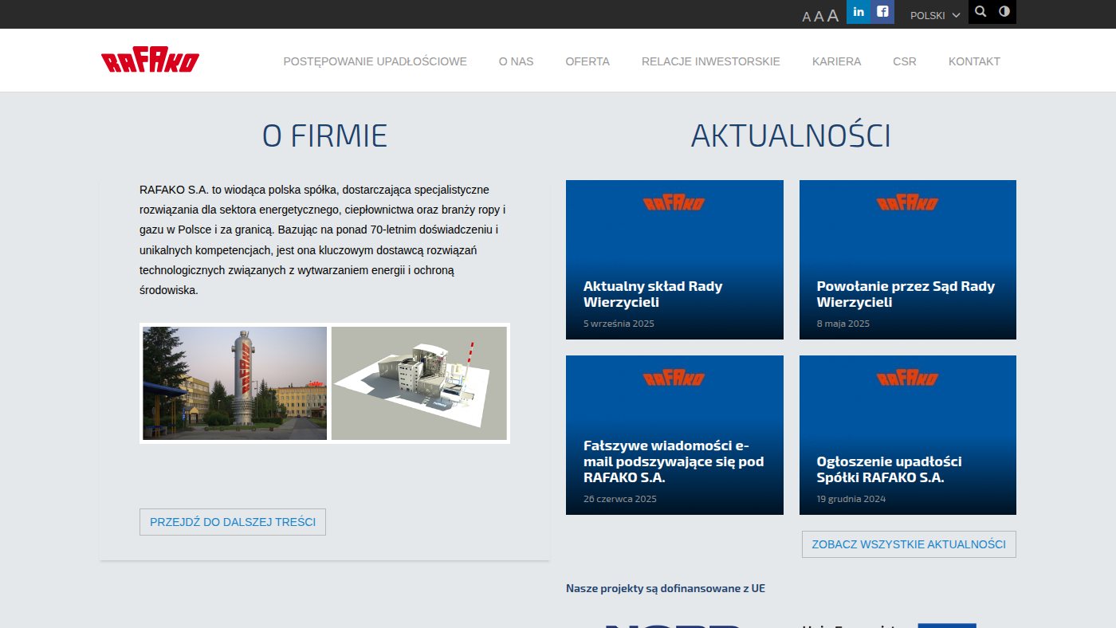
Task: Open the LinkedIn profile icon
Action: (x=859, y=12)
